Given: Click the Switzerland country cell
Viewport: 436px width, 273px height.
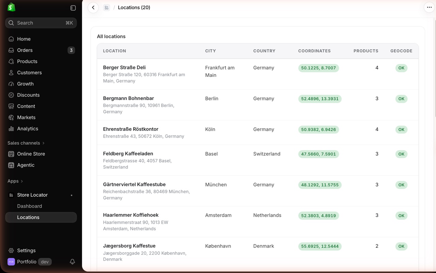Looking at the screenshot, I should (267, 154).
